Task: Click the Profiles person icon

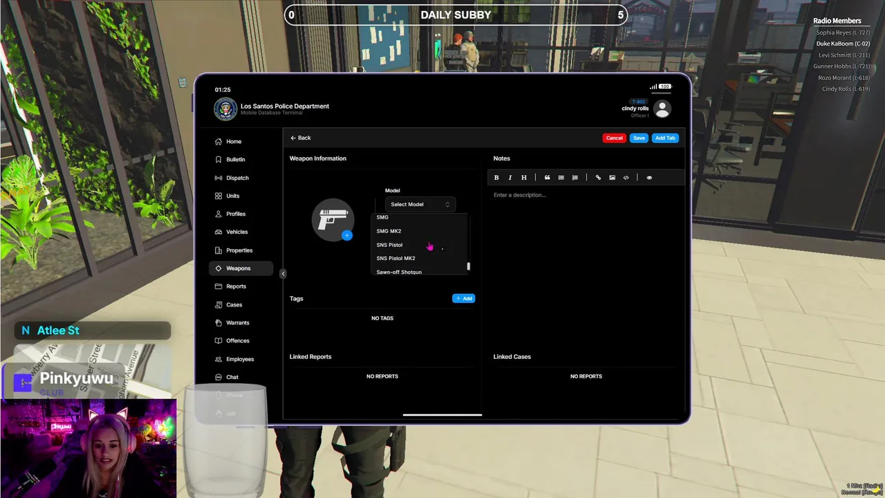Action: coord(218,214)
